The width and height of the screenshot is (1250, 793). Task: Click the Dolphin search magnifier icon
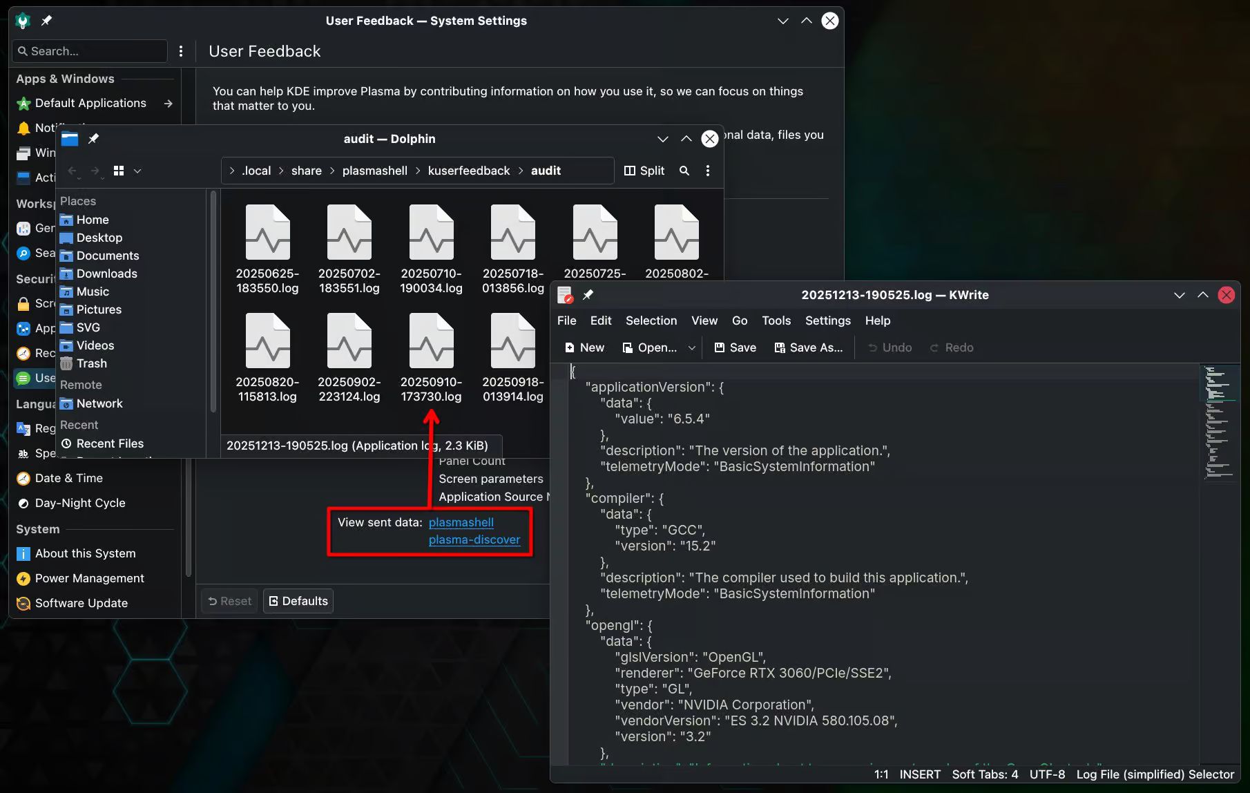[x=684, y=171]
